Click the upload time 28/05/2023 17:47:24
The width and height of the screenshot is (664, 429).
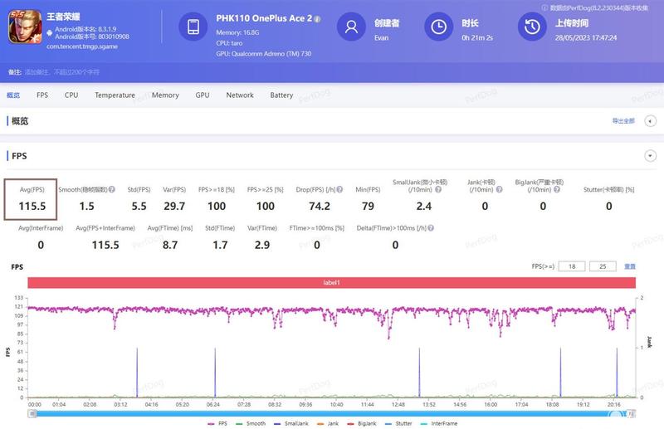(586, 37)
